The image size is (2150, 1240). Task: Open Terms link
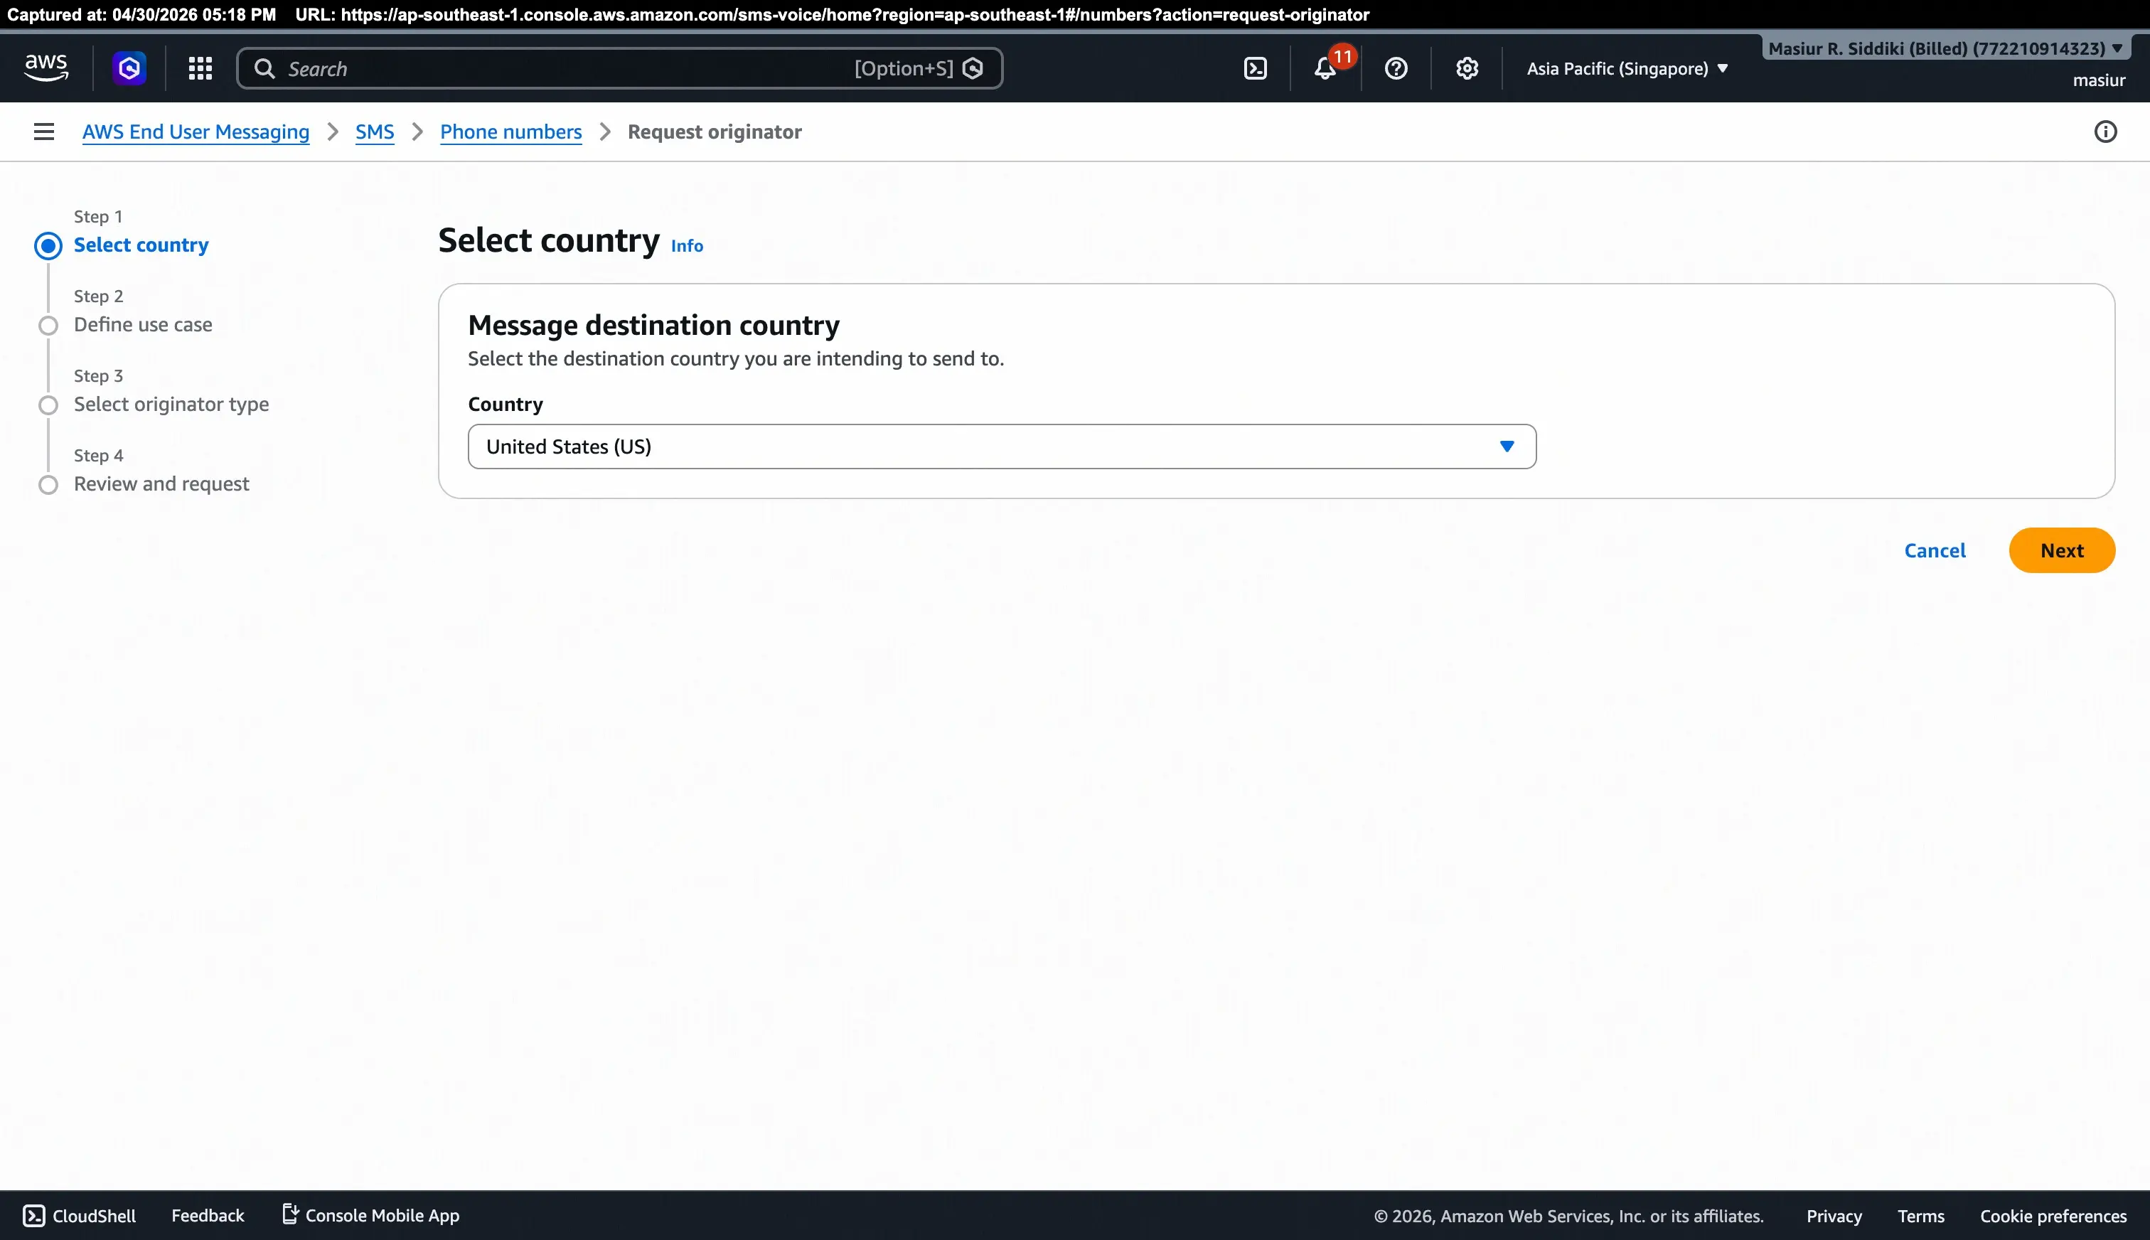pyautogui.click(x=1920, y=1216)
